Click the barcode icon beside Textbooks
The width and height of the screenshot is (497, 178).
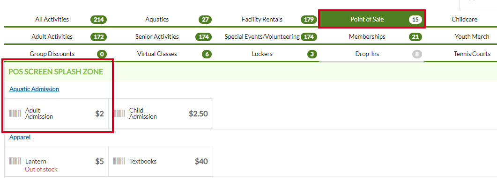pos(119,161)
